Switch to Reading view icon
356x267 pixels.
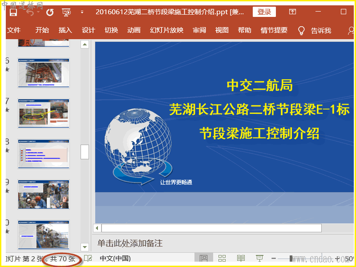[241, 259]
